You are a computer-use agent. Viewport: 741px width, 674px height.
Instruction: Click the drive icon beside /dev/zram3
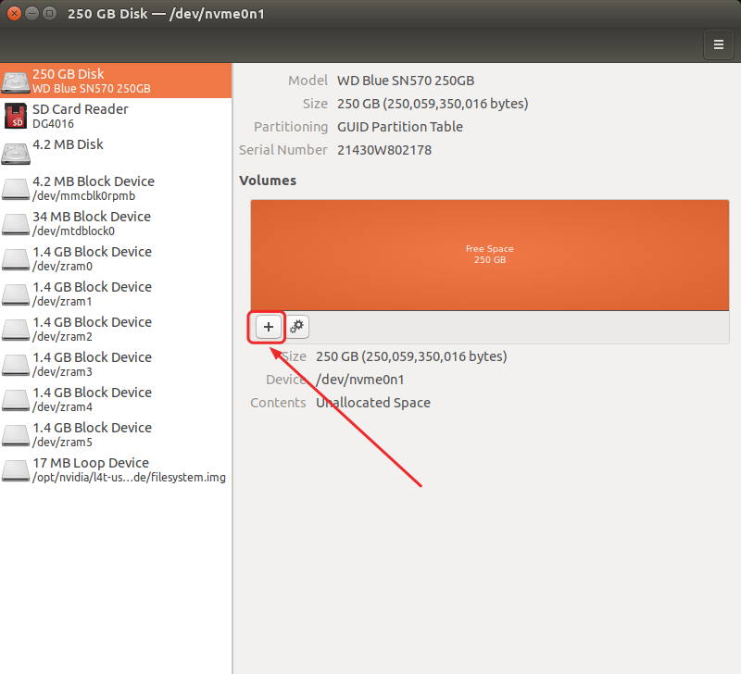16,365
